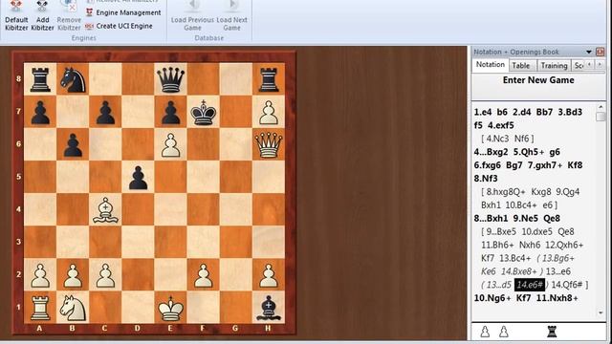Select the white king on e1
612x344 pixels.
click(170, 308)
